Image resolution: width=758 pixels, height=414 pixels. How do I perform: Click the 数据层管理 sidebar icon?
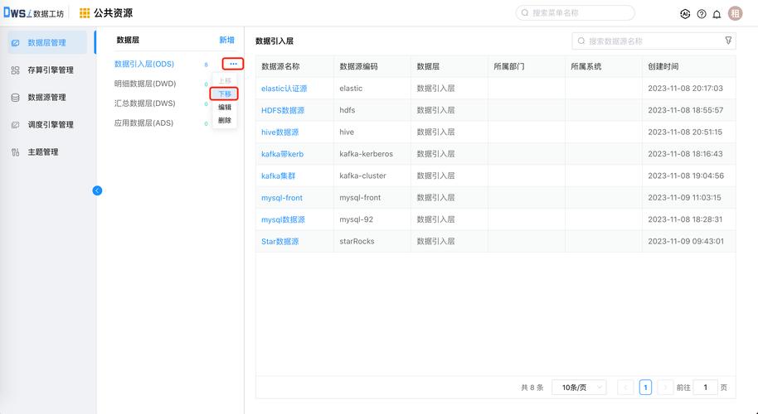coord(16,43)
